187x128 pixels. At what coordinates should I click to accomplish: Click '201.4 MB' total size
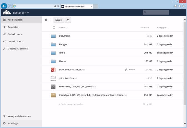coord(147,104)
